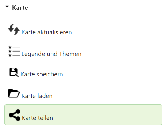Screen dimensions: 166x128
Task: Choose the Karte speichern label
Action: click(42, 74)
